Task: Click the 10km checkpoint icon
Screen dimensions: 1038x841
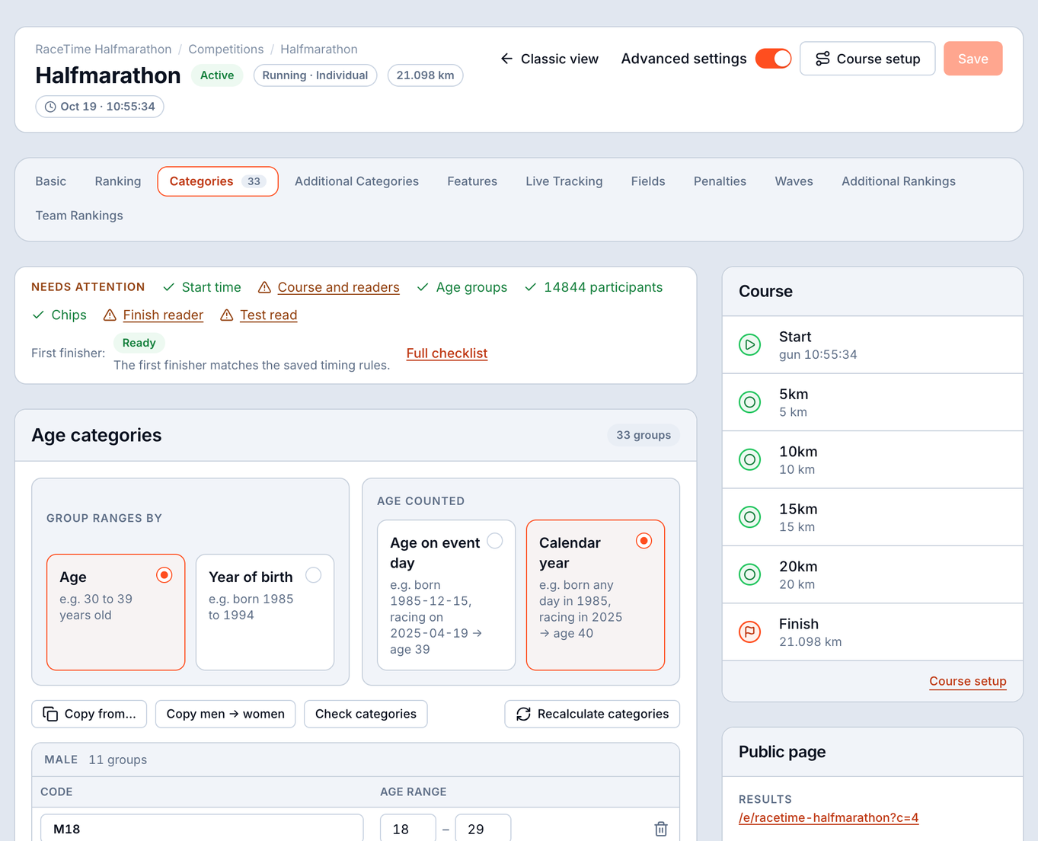Action: tap(750, 460)
